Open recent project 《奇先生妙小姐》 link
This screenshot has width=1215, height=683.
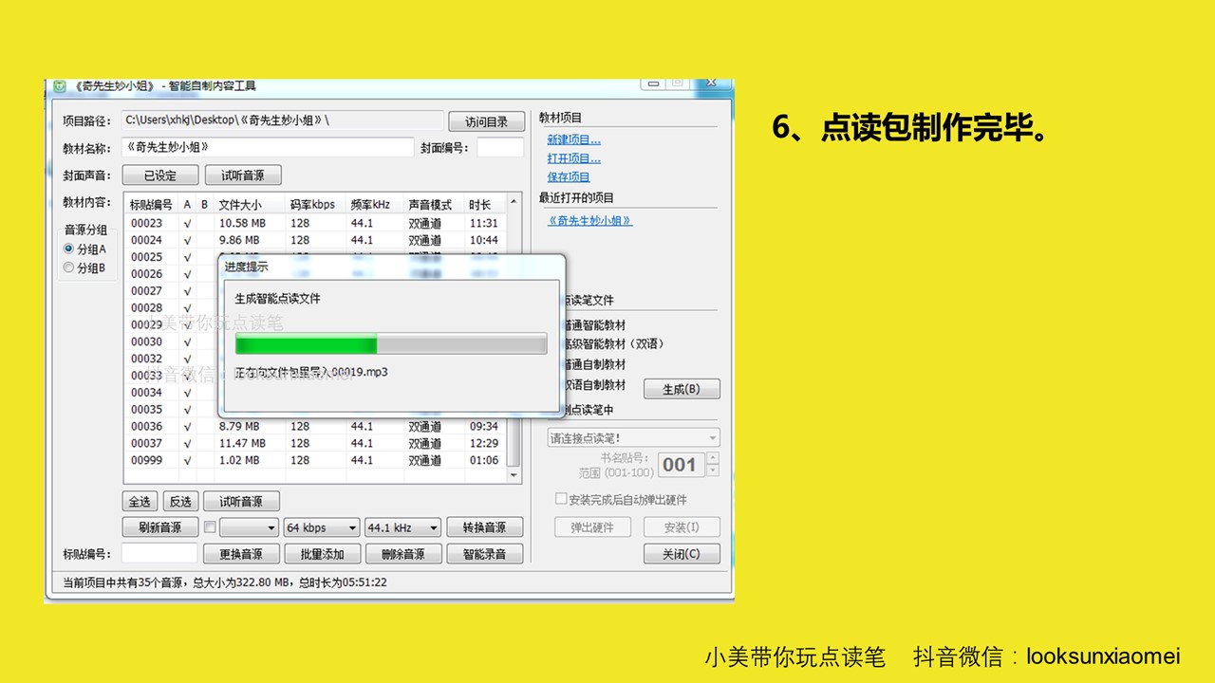(589, 220)
